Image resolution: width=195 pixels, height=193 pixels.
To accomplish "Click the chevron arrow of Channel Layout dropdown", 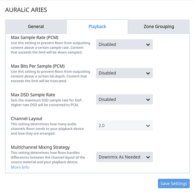I will pos(148,126).
